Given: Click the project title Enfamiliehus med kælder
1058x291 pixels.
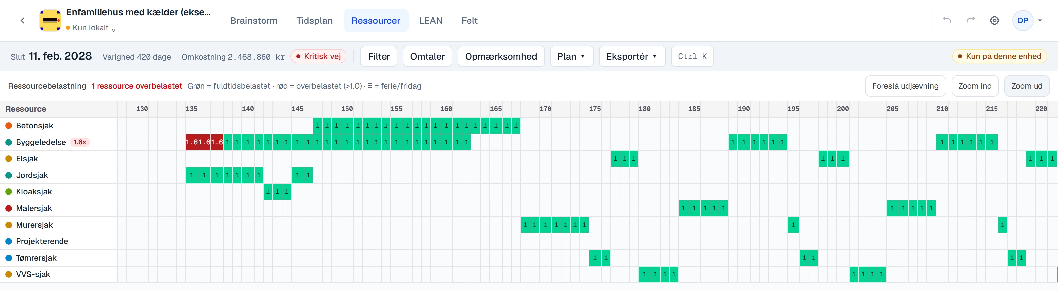Looking at the screenshot, I should 138,12.
